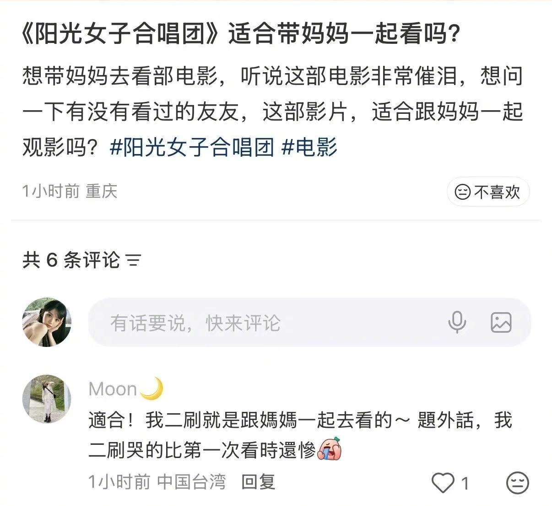
Task: Open the comment sort options icon
Action: coord(133,261)
